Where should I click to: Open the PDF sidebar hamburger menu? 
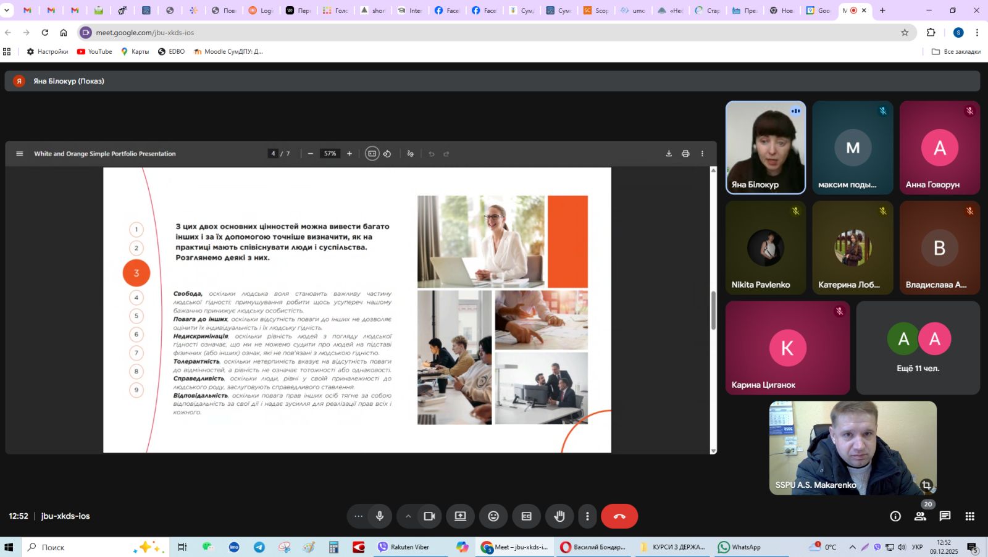[x=20, y=154]
